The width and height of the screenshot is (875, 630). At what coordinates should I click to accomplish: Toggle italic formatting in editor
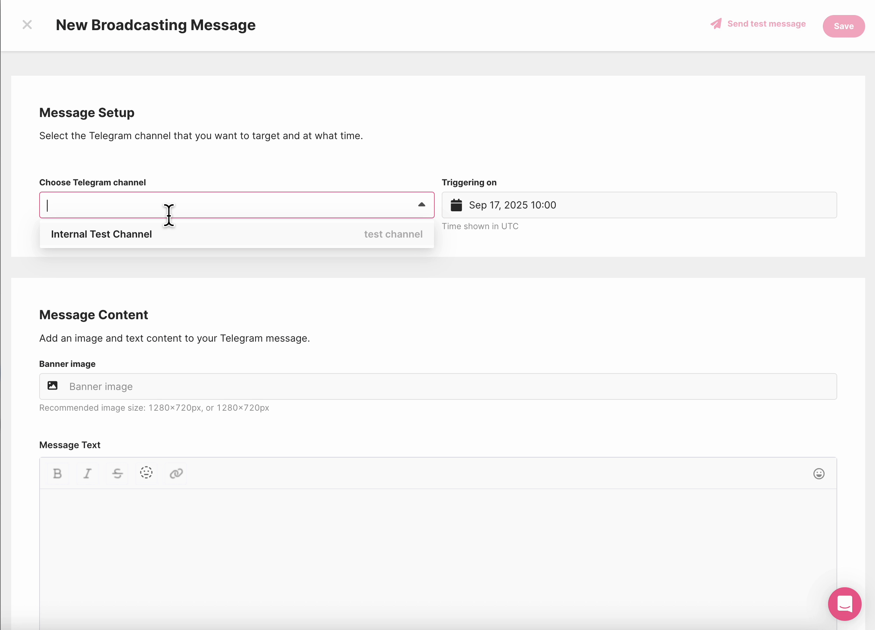(87, 473)
